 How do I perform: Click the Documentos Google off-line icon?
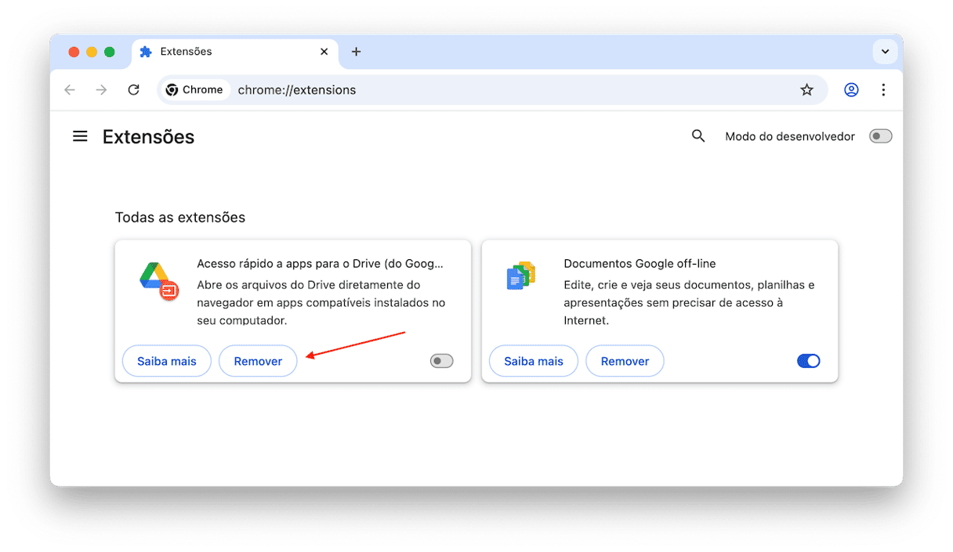(520, 276)
